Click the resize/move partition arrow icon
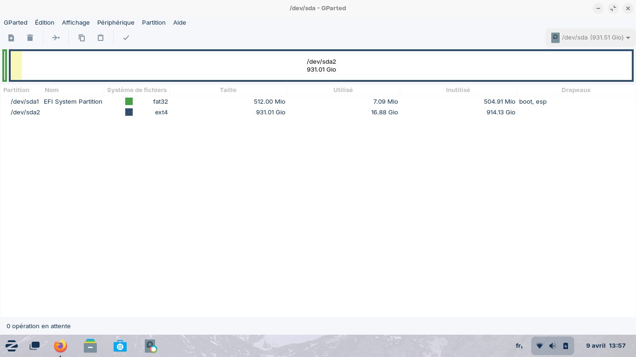The width and height of the screenshot is (636, 357). 56,38
